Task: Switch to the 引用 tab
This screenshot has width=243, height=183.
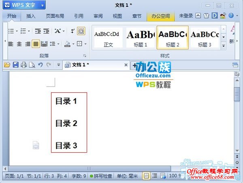Action: [x=79, y=16]
